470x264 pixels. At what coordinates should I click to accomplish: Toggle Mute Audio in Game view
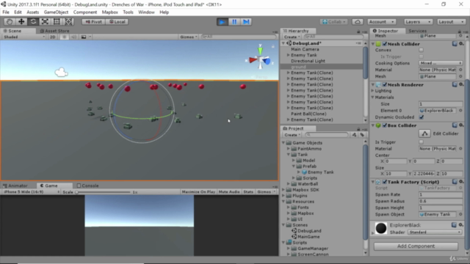click(x=229, y=192)
